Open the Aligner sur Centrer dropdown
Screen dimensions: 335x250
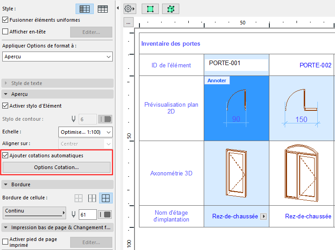pos(86,144)
